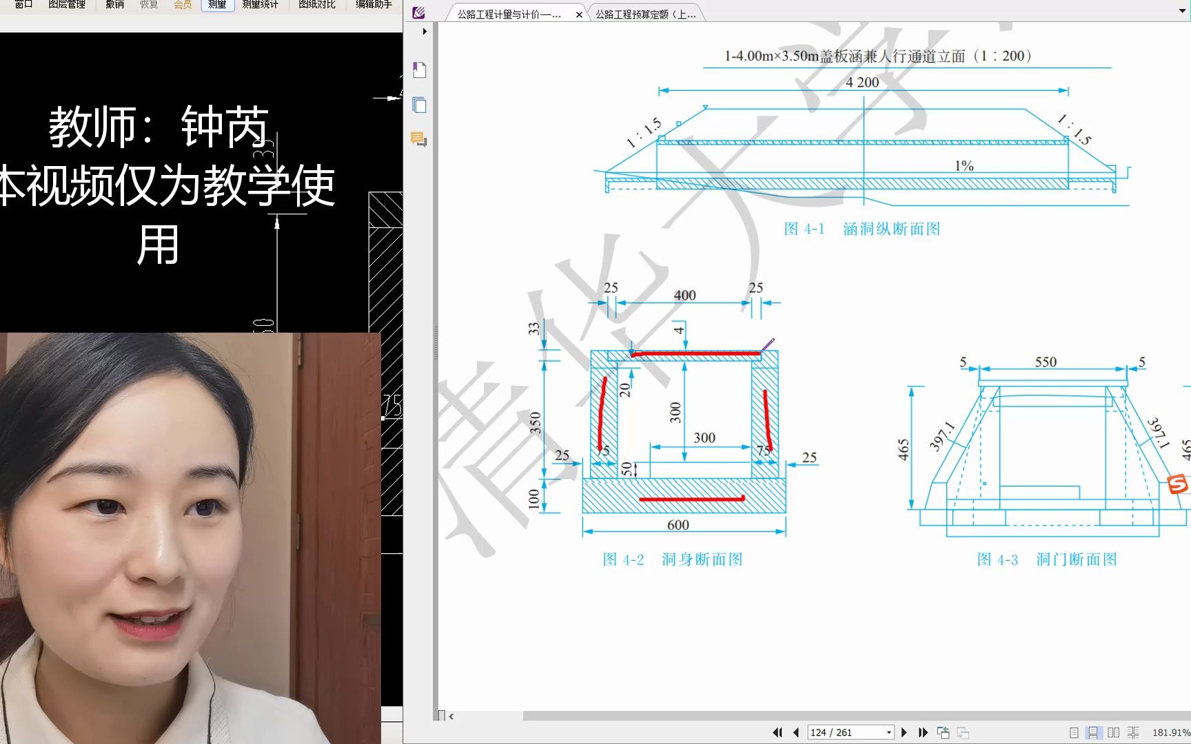Open 测量统计 in CAD toolbar
The width and height of the screenshot is (1191, 744).
(x=260, y=5)
